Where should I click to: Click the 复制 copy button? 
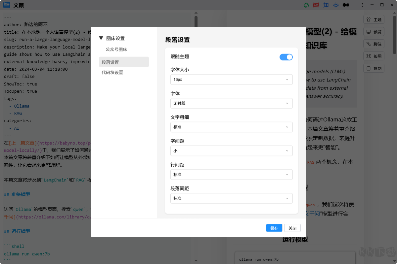coord(374,69)
